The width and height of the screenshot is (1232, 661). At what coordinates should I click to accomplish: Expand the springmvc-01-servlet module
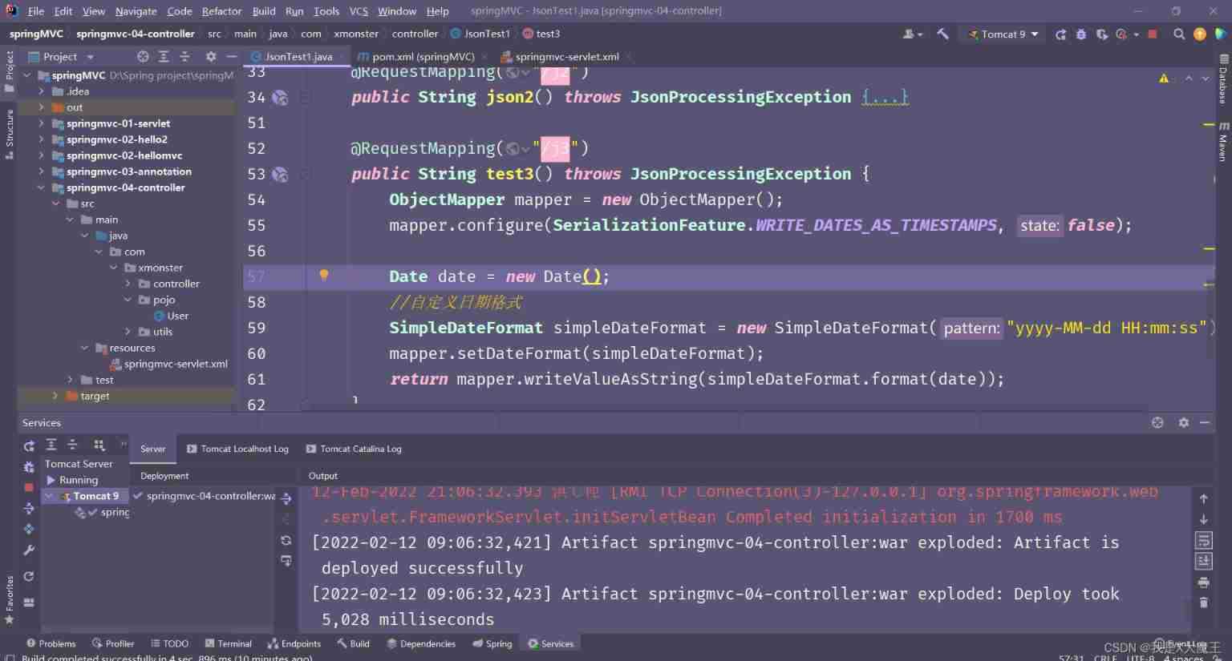click(41, 123)
